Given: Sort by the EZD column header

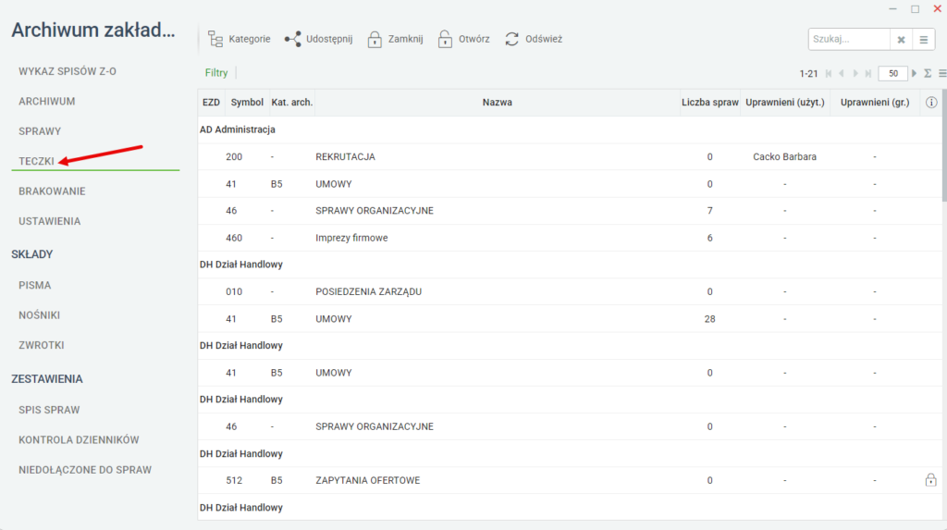Looking at the screenshot, I should 211,102.
